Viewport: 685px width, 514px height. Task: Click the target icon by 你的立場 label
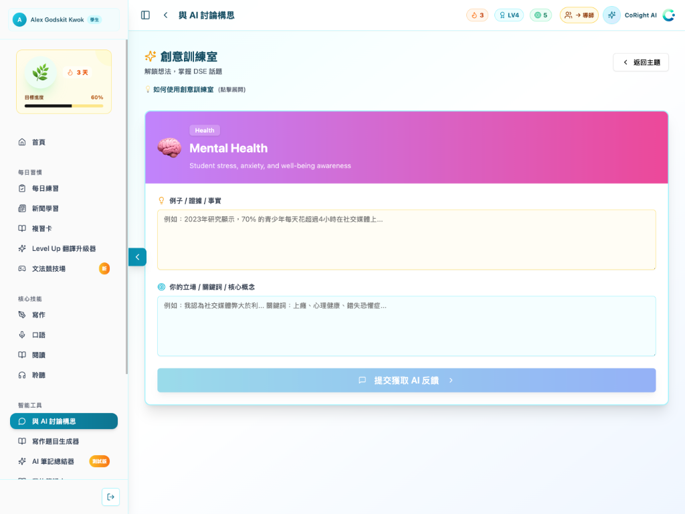(x=161, y=287)
